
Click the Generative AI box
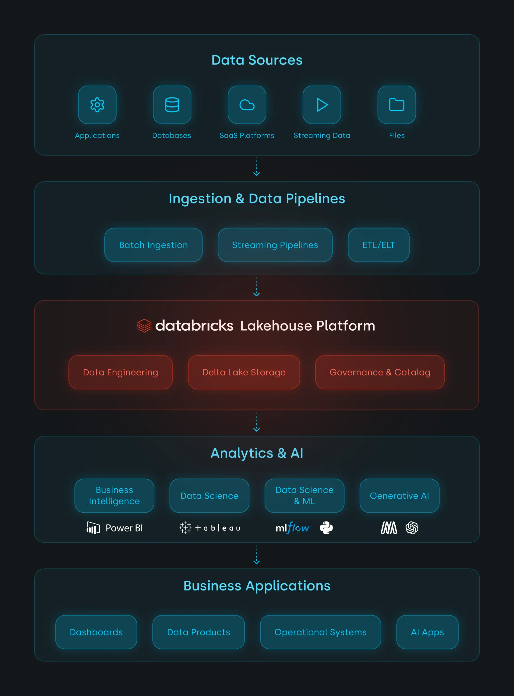tap(400, 496)
